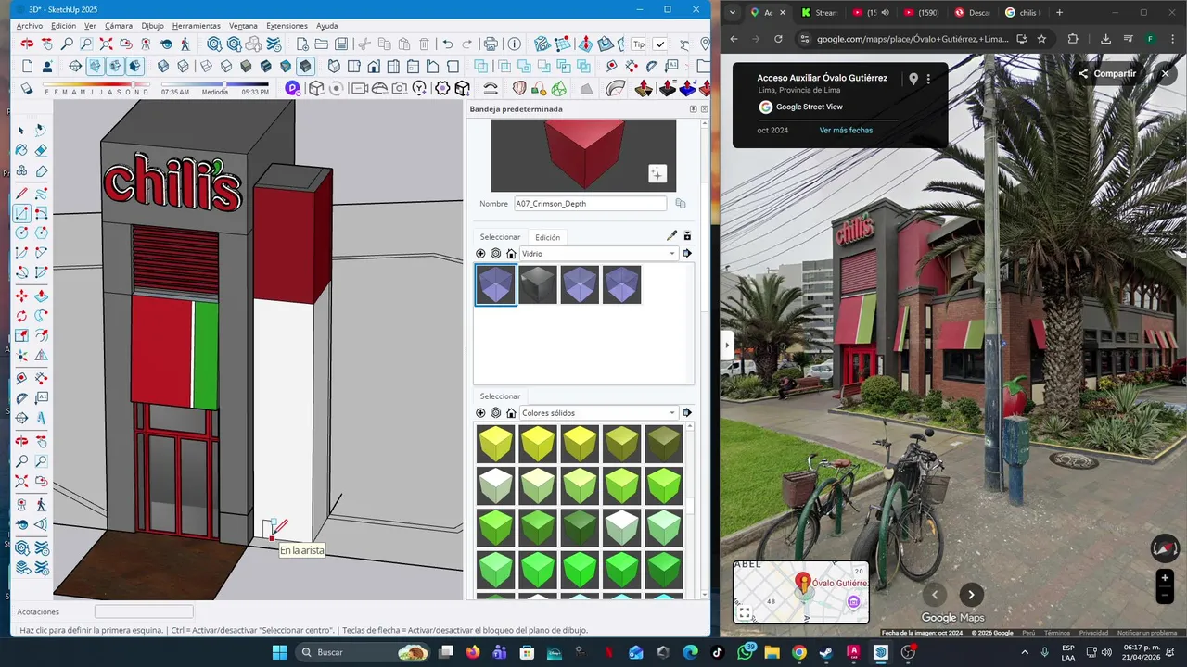Click the Undo arrow in top toolbar
This screenshot has height=667, width=1187.
tap(448, 44)
